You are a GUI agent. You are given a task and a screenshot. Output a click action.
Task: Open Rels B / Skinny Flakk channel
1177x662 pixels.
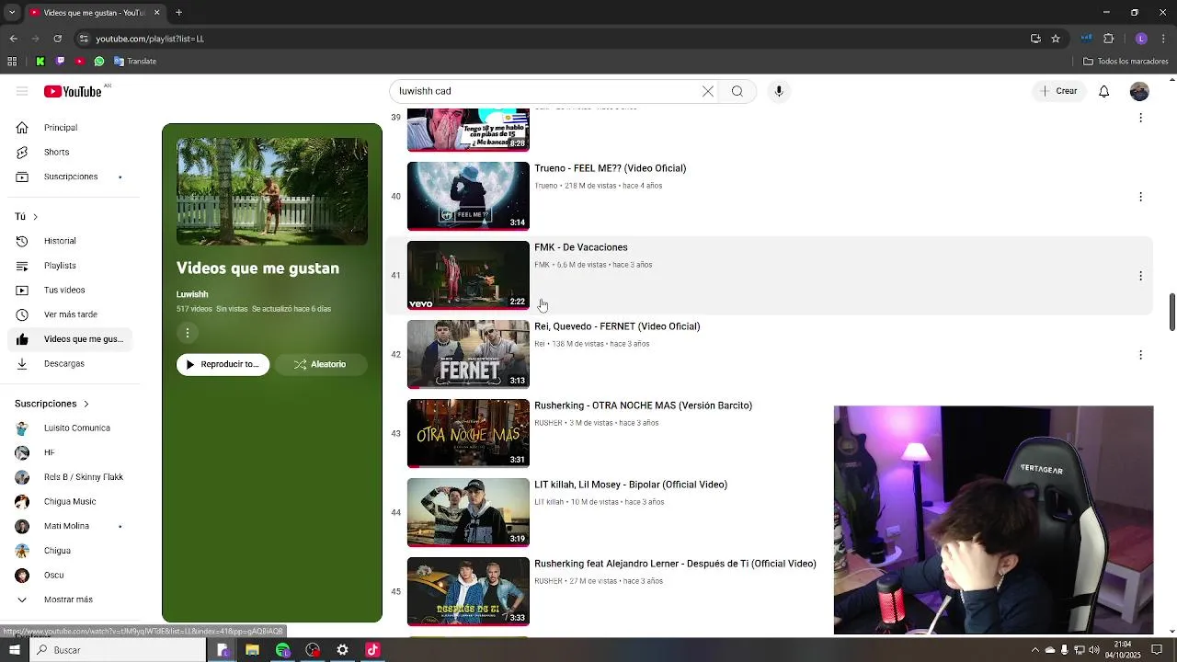coord(70,477)
